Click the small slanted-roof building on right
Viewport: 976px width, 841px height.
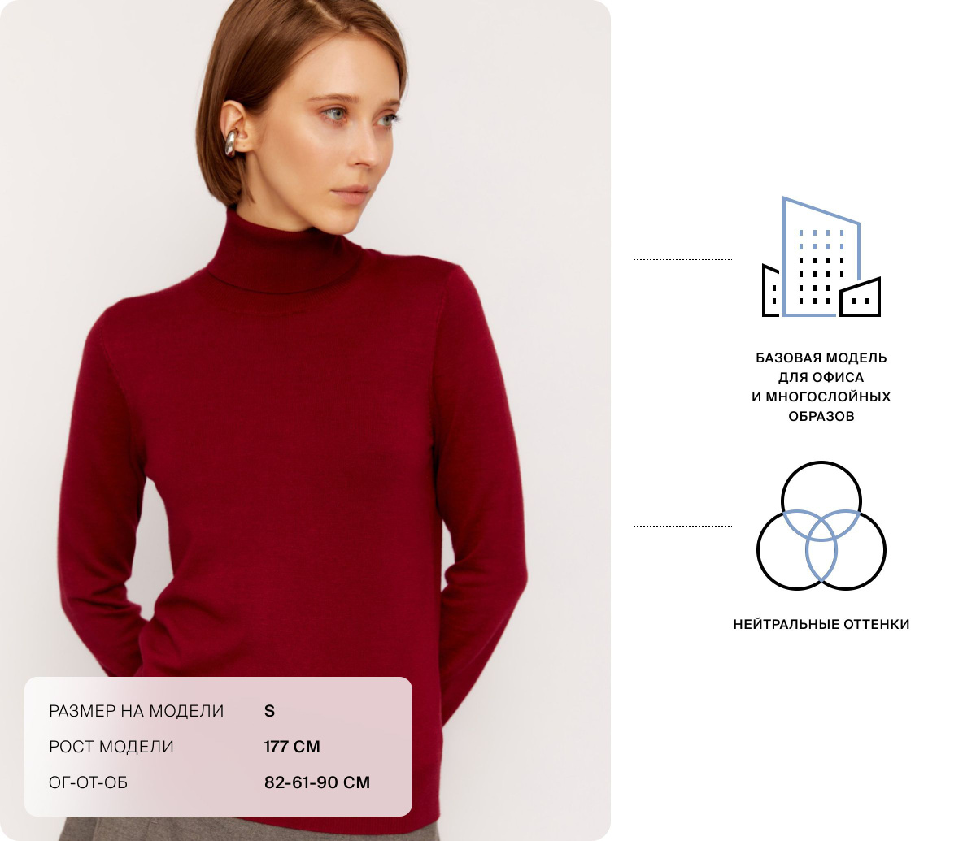(x=861, y=297)
